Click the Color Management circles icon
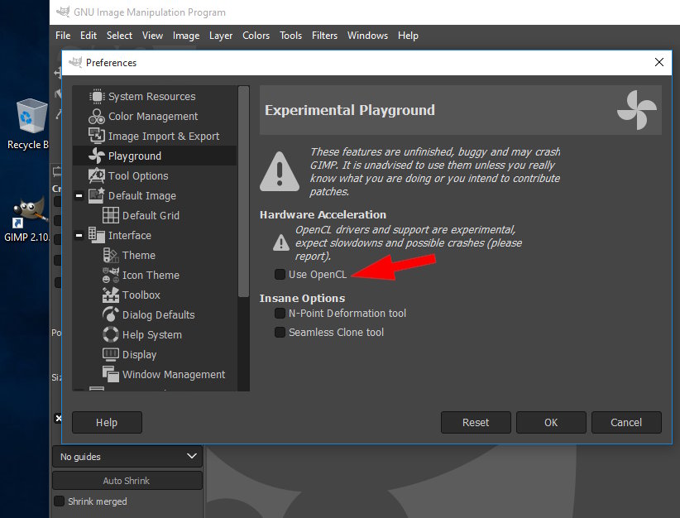The width and height of the screenshot is (680, 518). (x=97, y=117)
